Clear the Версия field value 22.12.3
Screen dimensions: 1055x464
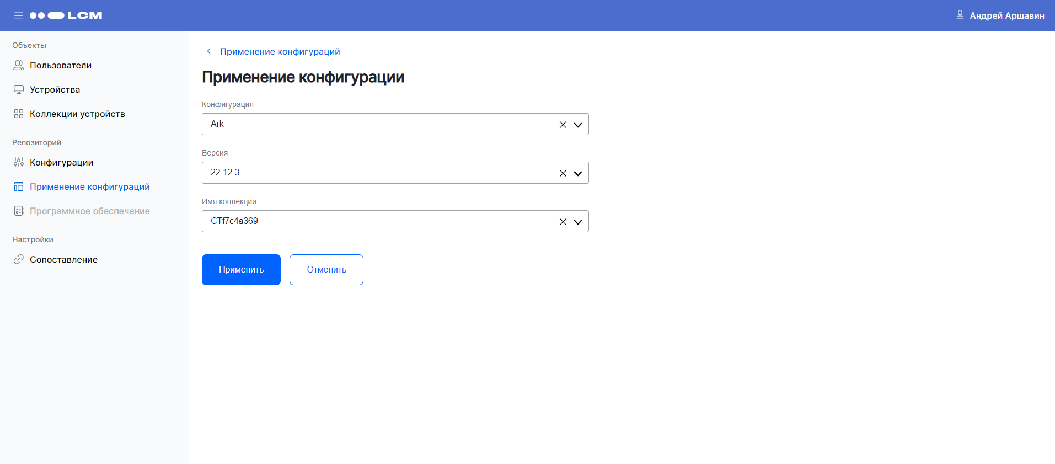coord(563,173)
